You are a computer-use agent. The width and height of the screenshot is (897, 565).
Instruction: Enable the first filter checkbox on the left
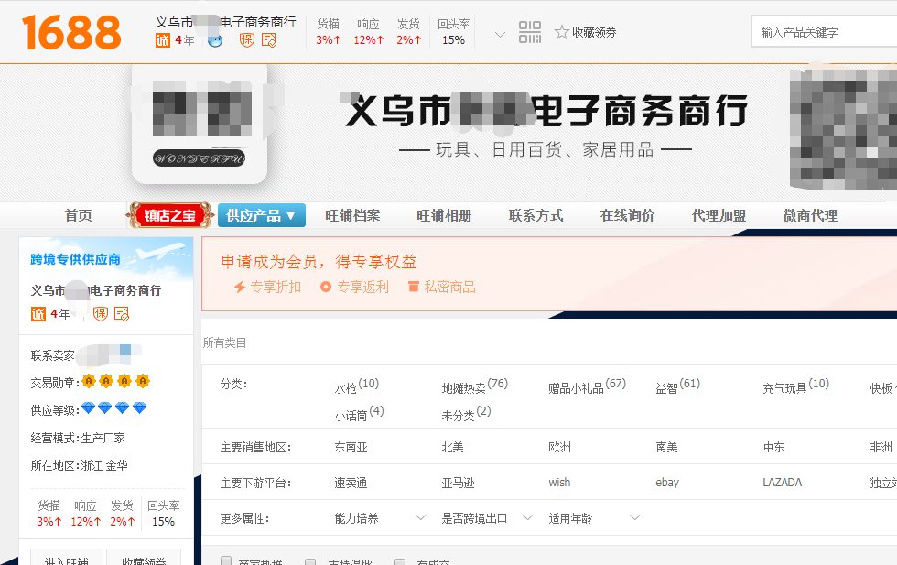(226, 561)
